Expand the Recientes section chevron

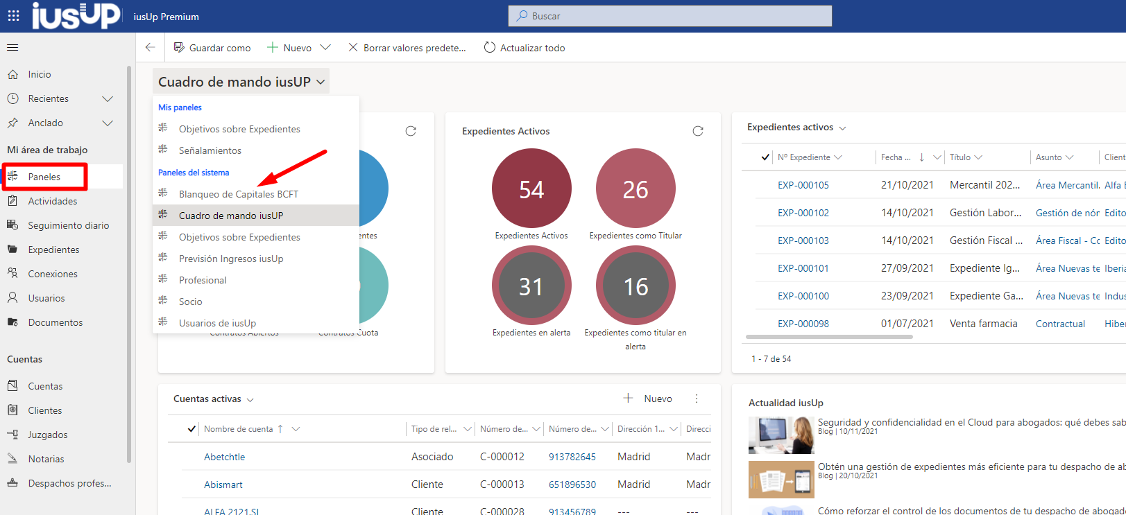(108, 98)
